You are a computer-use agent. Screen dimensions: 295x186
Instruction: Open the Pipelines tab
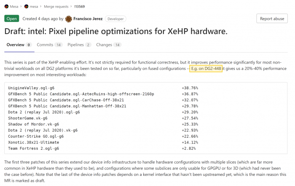[76, 45]
